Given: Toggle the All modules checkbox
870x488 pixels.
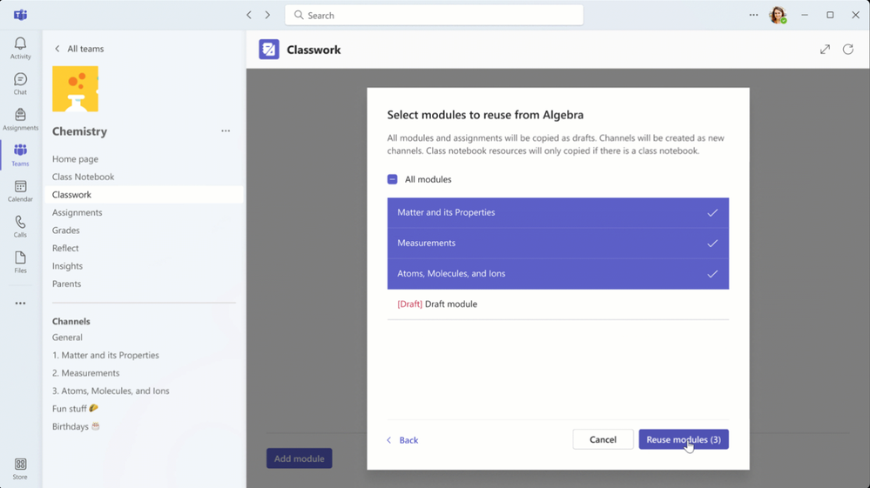Looking at the screenshot, I should 392,179.
